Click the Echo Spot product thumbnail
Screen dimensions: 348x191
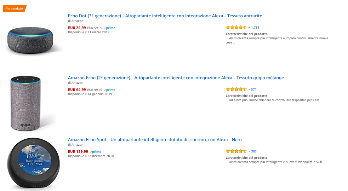point(34,163)
